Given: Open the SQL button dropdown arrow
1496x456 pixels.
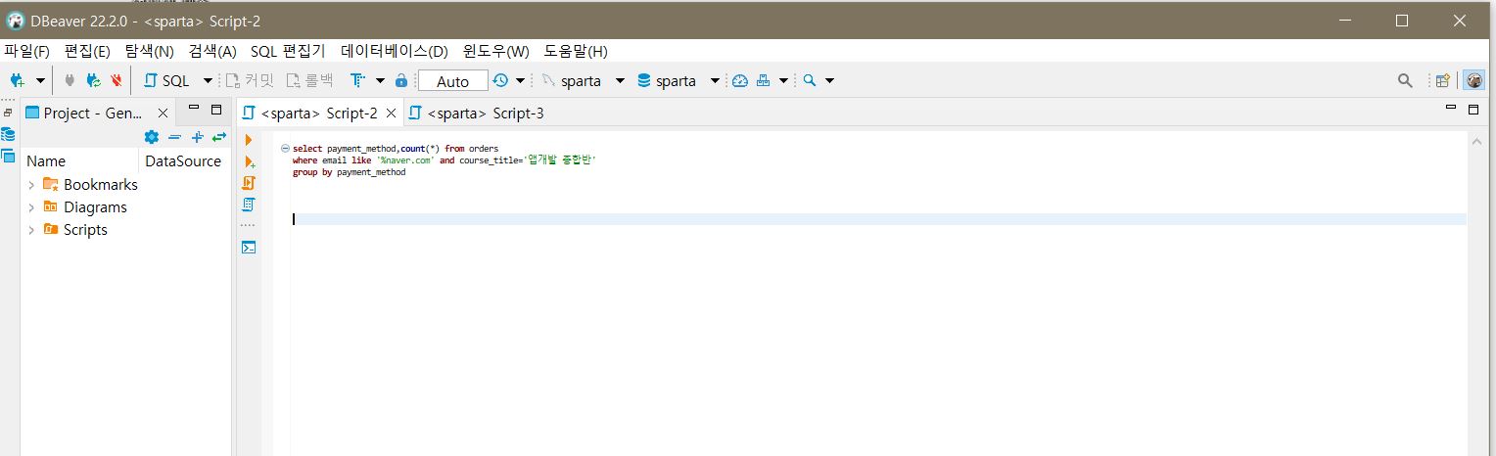Looking at the screenshot, I should coord(208,81).
